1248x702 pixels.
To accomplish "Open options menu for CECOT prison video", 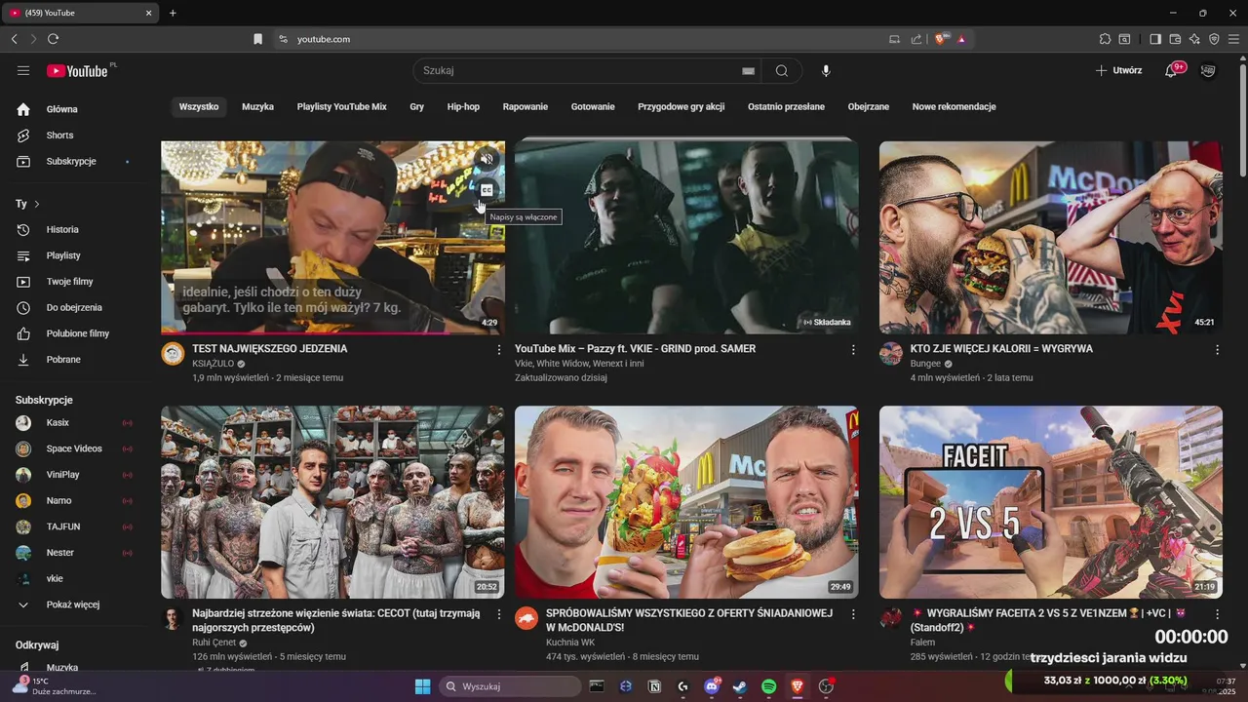I will click(499, 614).
